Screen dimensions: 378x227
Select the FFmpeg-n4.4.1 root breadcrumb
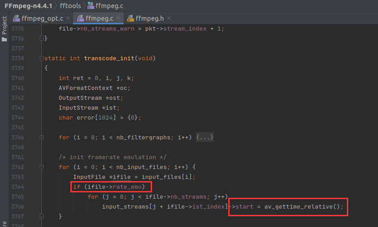point(28,6)
